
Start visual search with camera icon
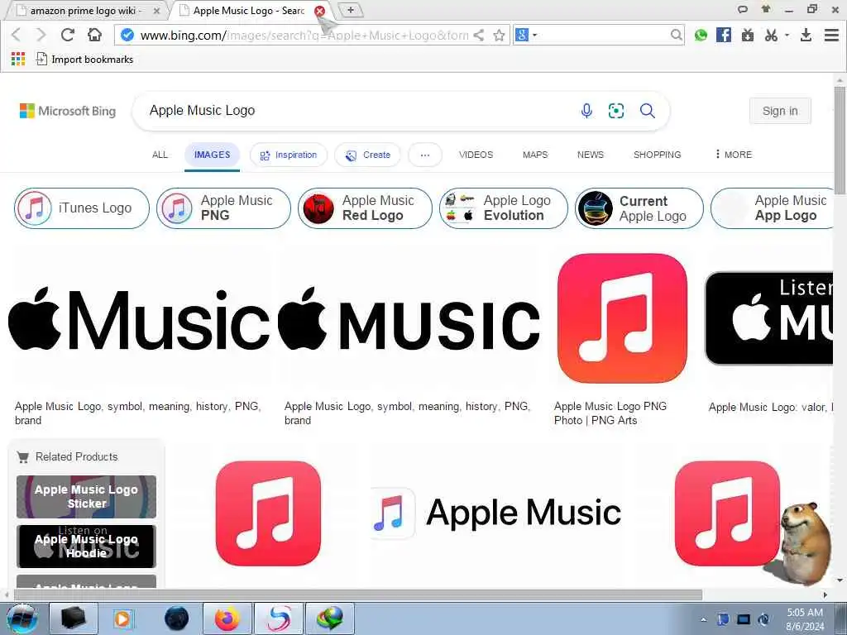point(616,111)
